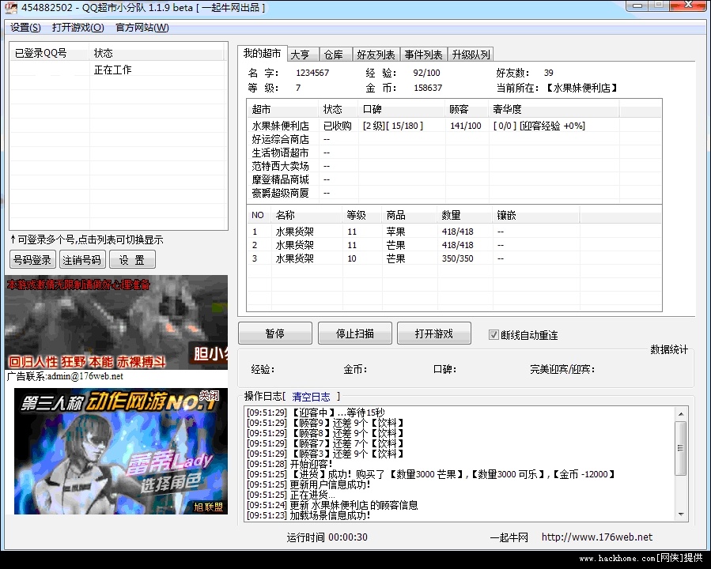The width and height of the screenshot is (711, 569).
Task: Switch to the 我的超市 tab
Action: 262,54
